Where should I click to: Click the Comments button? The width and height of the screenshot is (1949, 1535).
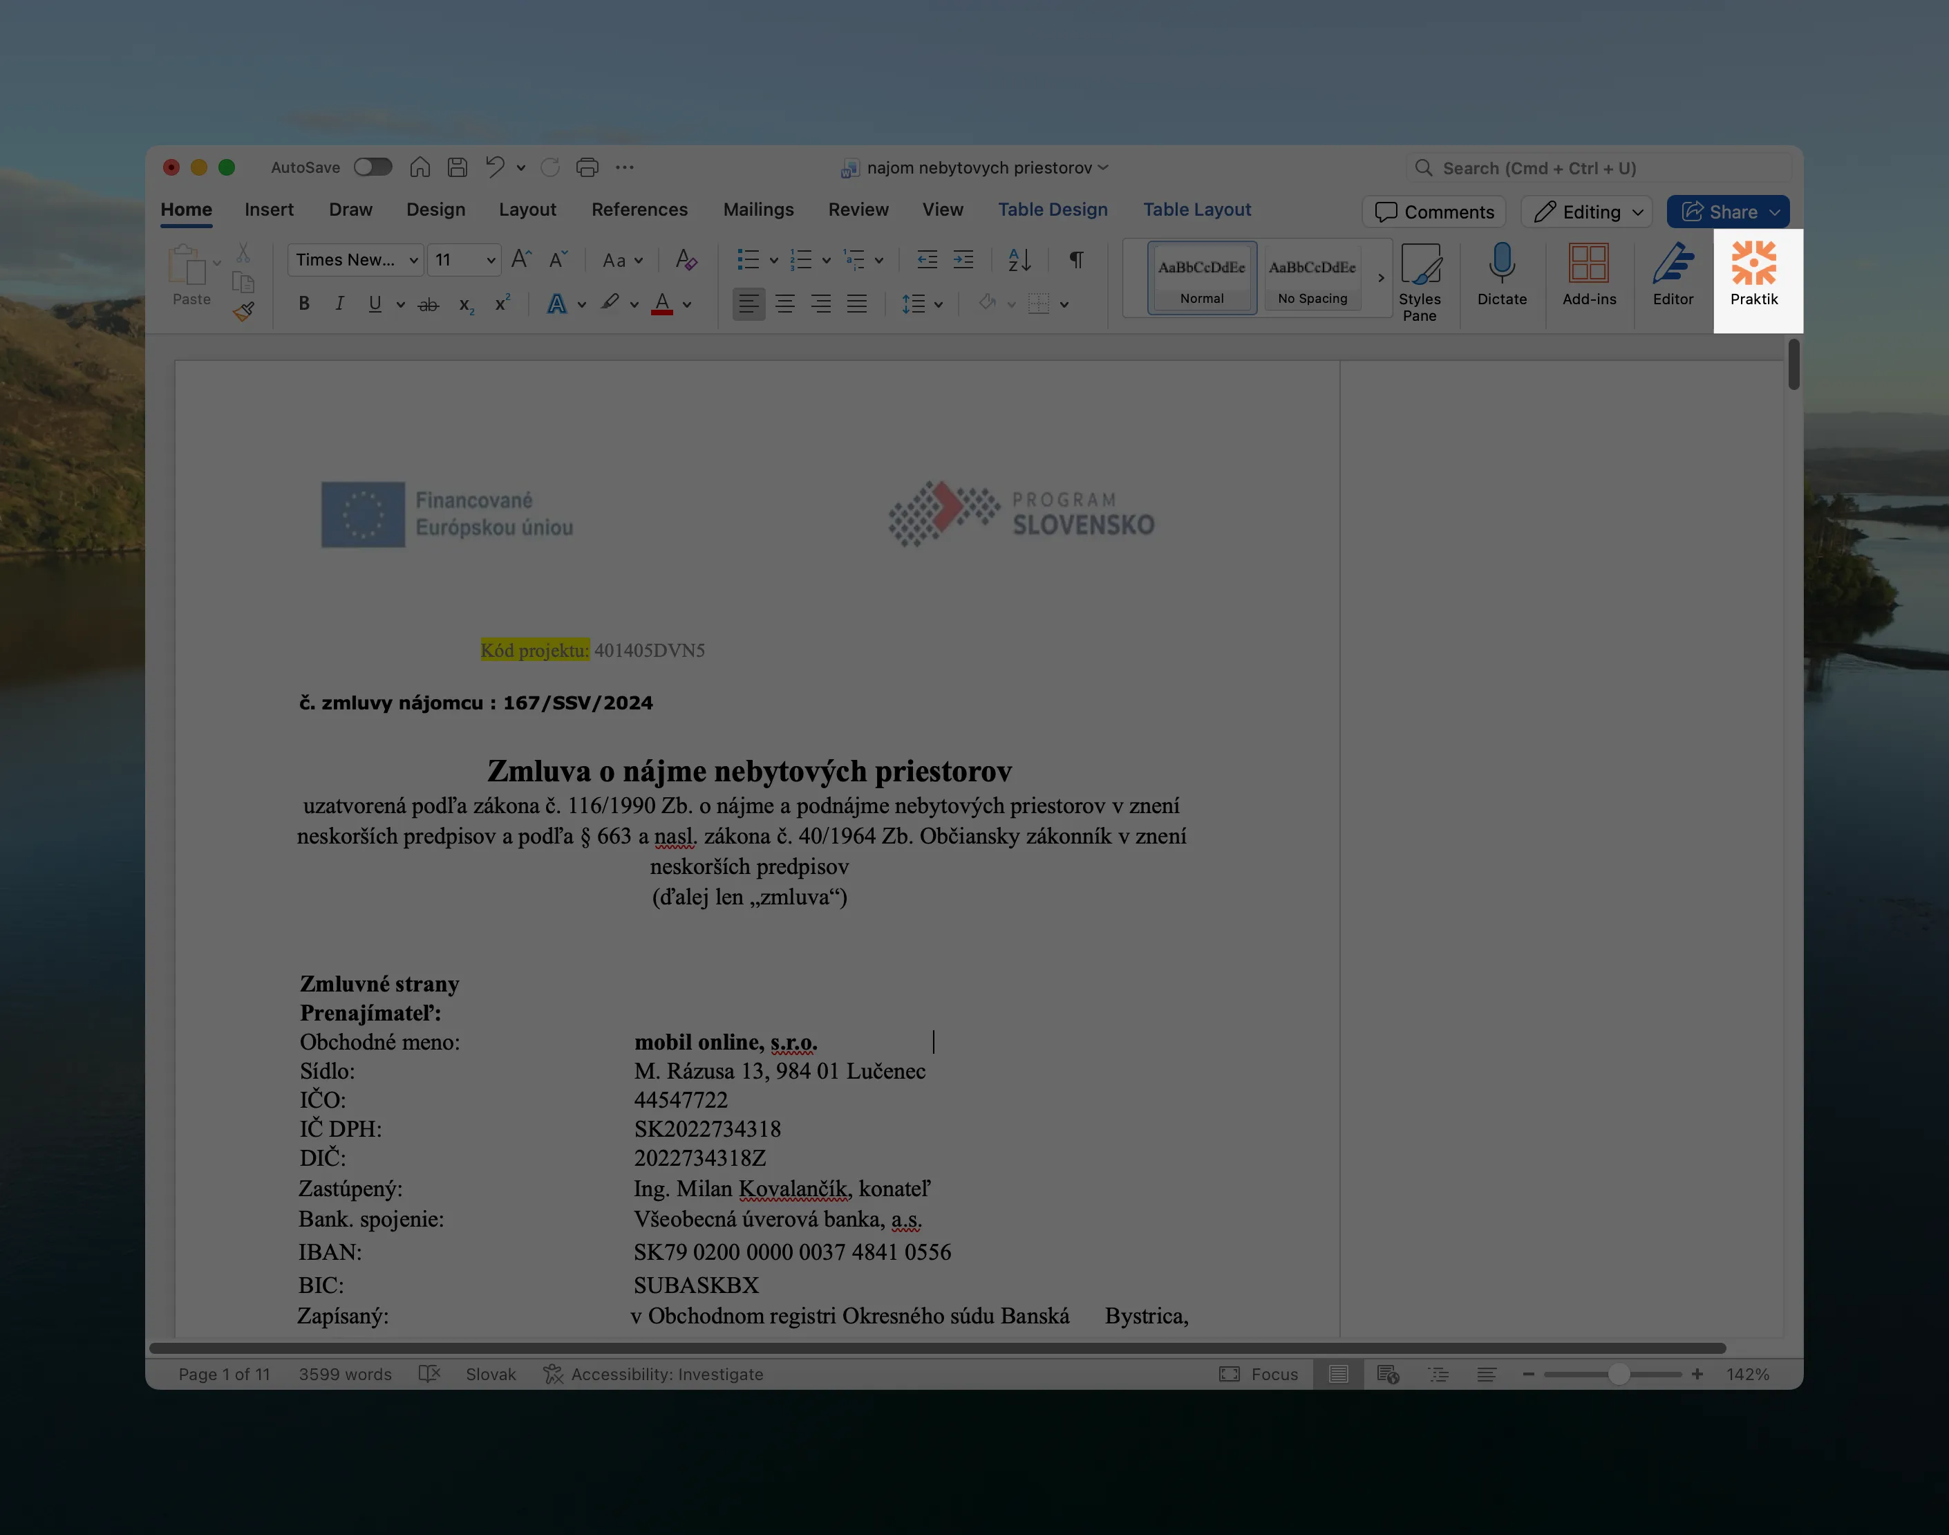pos(1433,212)
